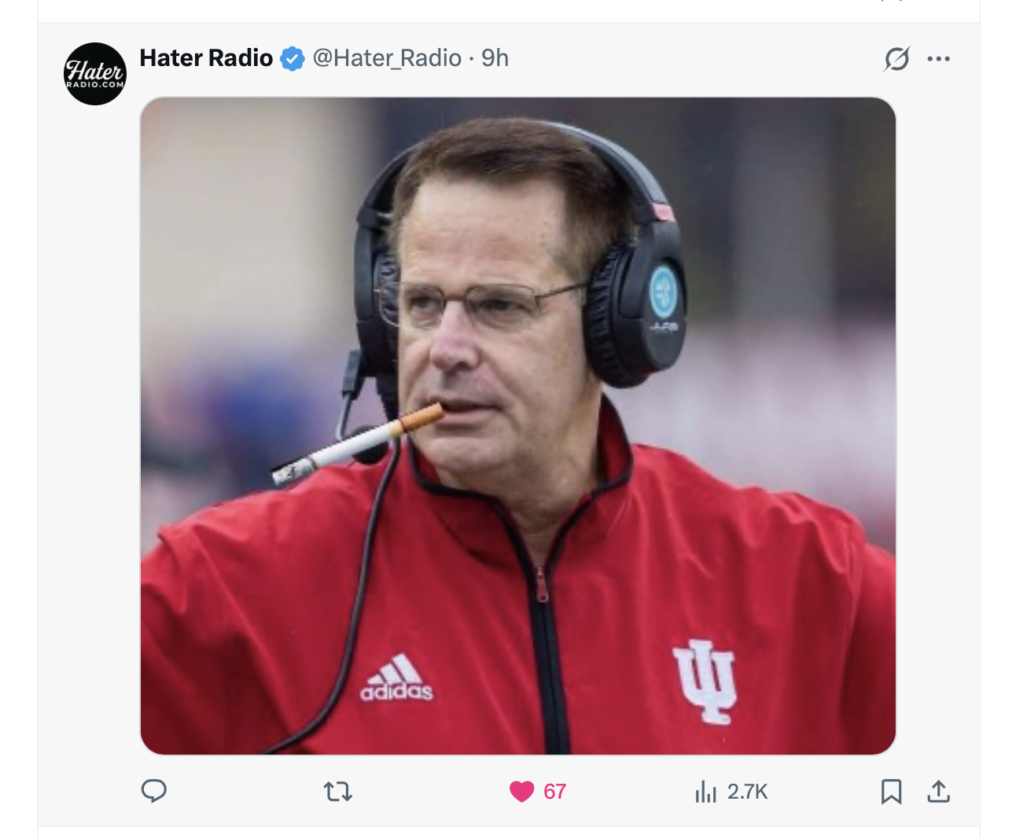
Task: Click the 2.7K views count
Action: [747, 792]
